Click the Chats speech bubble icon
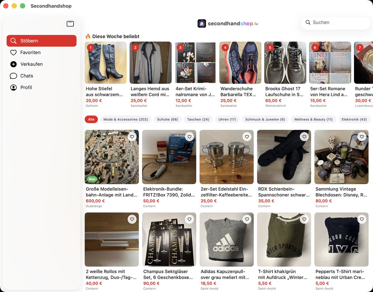 13,76
